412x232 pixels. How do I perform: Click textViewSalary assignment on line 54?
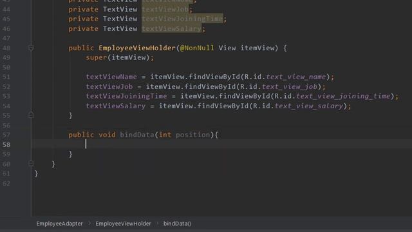click(x=116, y=106)
